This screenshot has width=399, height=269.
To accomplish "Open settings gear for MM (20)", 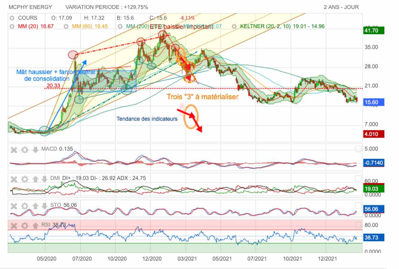I will [12, 26].
